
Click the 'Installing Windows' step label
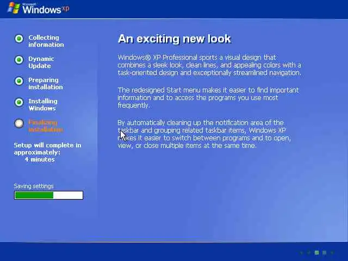[x=43, y=104]
